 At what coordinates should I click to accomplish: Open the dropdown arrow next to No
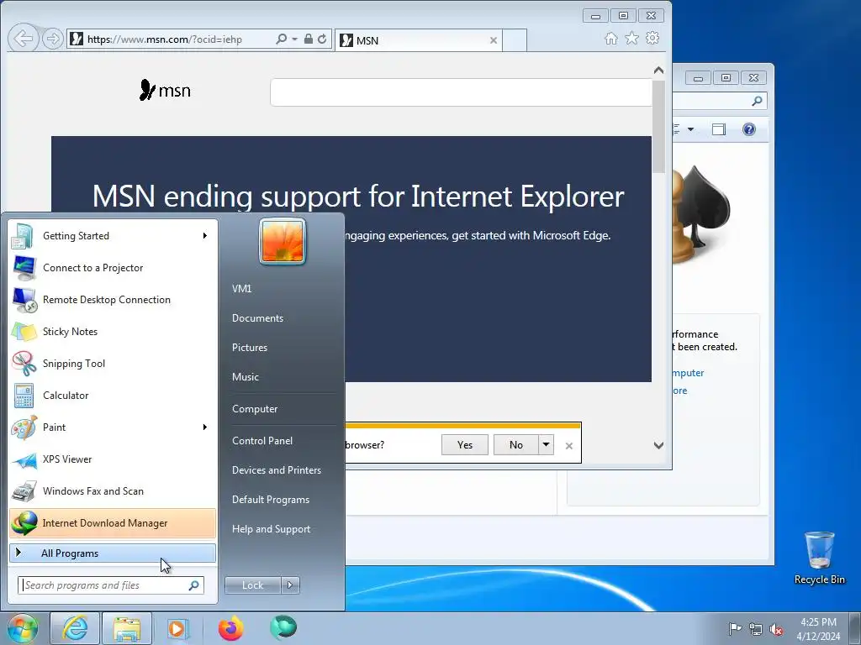click(x=546, y=445)
